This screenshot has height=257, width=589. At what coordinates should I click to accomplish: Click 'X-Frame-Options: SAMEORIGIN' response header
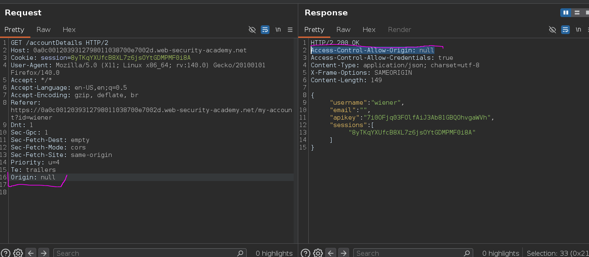361,73
